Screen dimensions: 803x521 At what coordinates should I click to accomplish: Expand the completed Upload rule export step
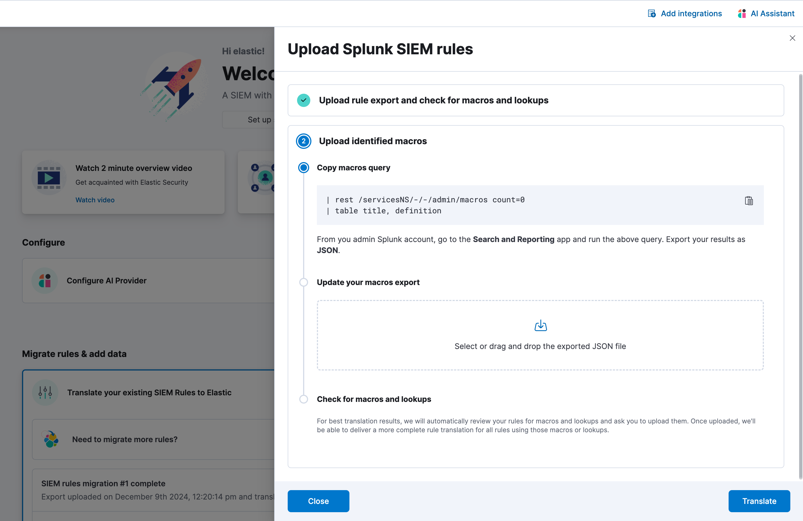tap(535, 100)
